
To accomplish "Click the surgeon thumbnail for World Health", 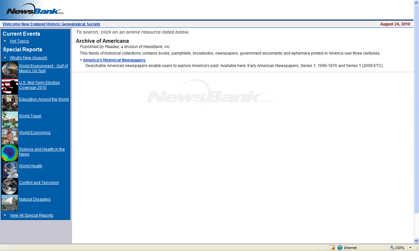I will 10,170.
